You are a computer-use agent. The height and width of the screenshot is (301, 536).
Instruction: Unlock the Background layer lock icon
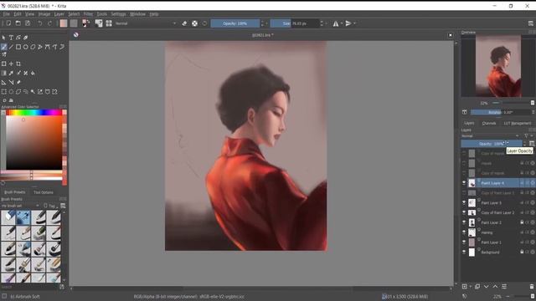tap(522, 252)
